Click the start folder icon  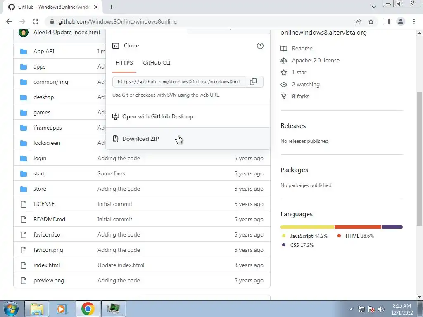(24, 174)
